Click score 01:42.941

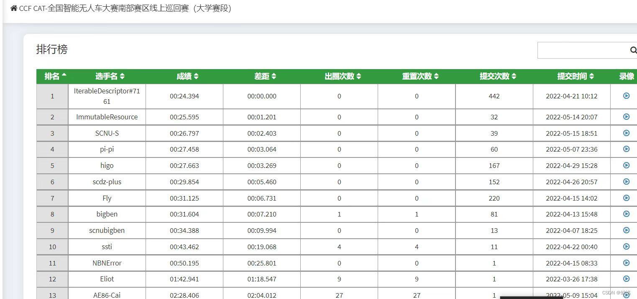pos(184,279)
